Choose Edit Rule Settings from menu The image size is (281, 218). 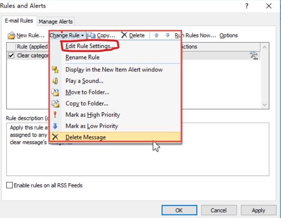pos(90,46)
